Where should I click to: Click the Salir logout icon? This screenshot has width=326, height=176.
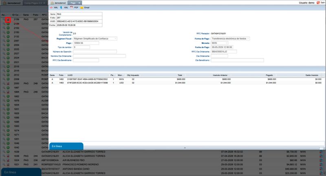coord(318,3)
